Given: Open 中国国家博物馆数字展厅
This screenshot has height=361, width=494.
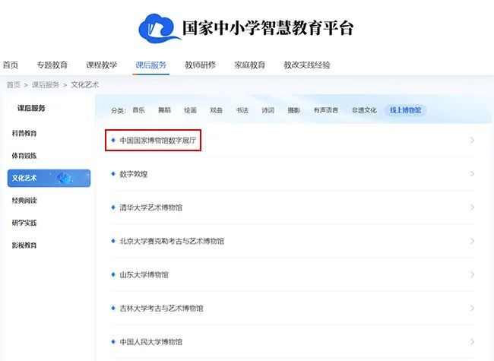Looking at the screenshot, I should (158, 140).
